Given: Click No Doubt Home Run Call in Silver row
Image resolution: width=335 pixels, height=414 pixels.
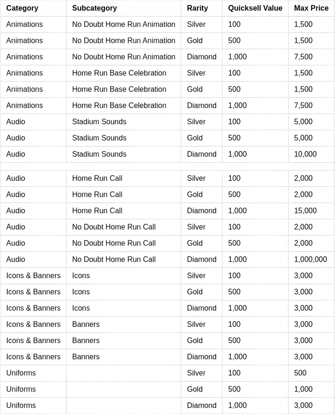Looking at the screenshot, I should tap(114, 227).
